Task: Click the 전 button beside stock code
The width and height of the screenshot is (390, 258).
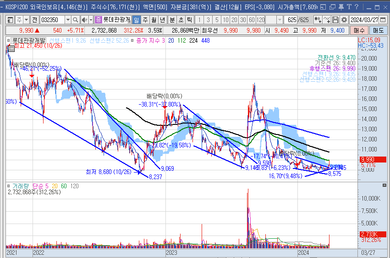Action: (x=34, y=20)
